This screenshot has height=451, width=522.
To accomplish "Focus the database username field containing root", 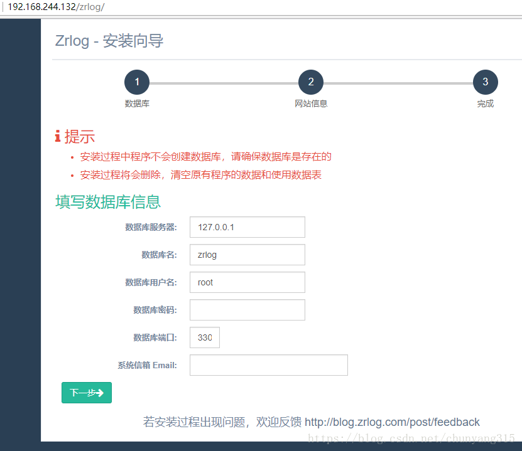I will click(247, 282).
